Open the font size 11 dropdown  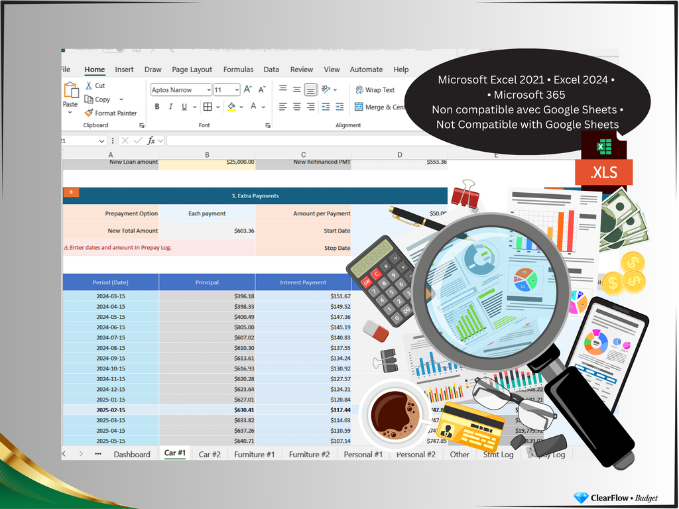pyautogui.click(x=237, y=89)
